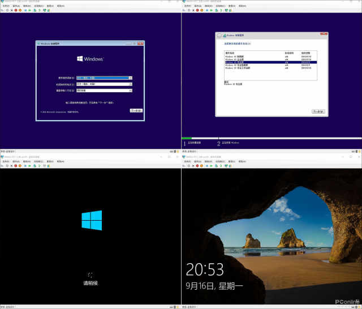Select Windows 10 教育版 row
This screenshot has width=362, height=309.
[x=270, y=57]
